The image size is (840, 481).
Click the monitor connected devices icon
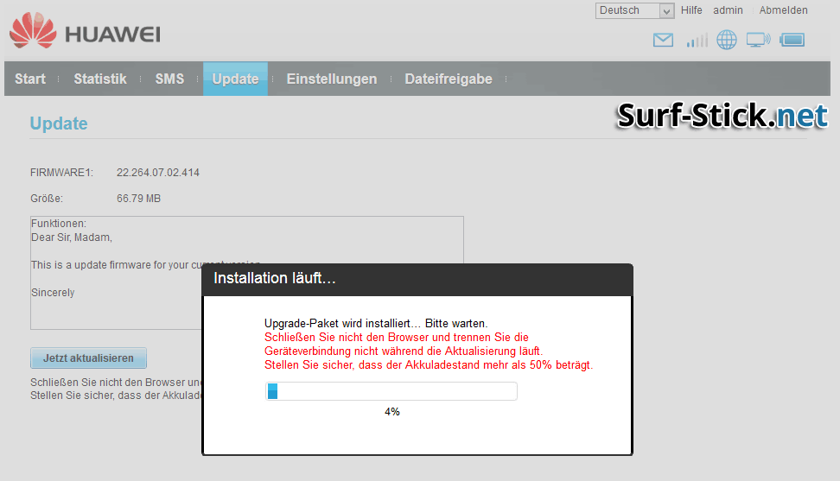point(758,40)
